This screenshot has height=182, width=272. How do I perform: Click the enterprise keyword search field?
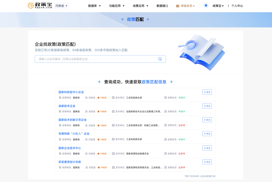pos(97,59)
